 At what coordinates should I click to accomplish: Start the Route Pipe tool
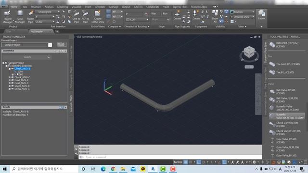(x=30, y=17)
